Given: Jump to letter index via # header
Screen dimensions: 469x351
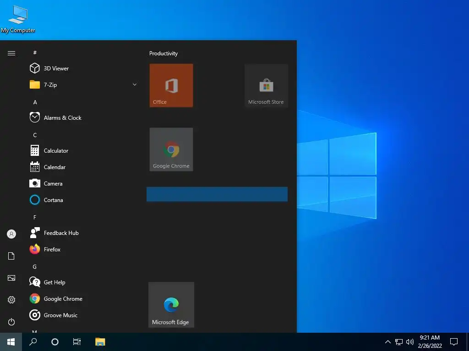Looking at the screenshot, I should [35, 53].
